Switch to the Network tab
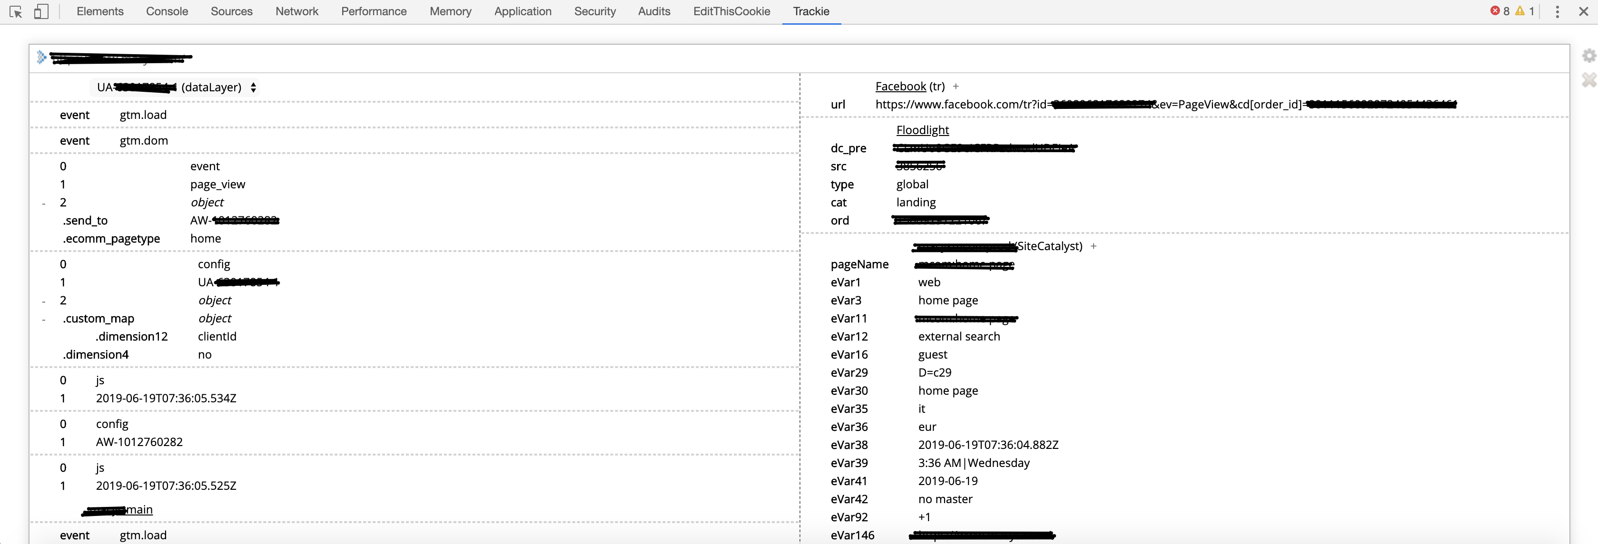1598x544 pixels. coord(296,11)
